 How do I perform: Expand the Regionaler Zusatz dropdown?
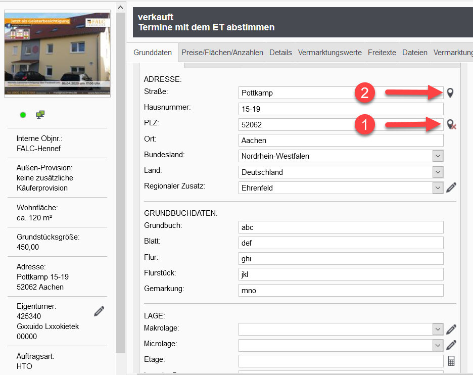438,188
